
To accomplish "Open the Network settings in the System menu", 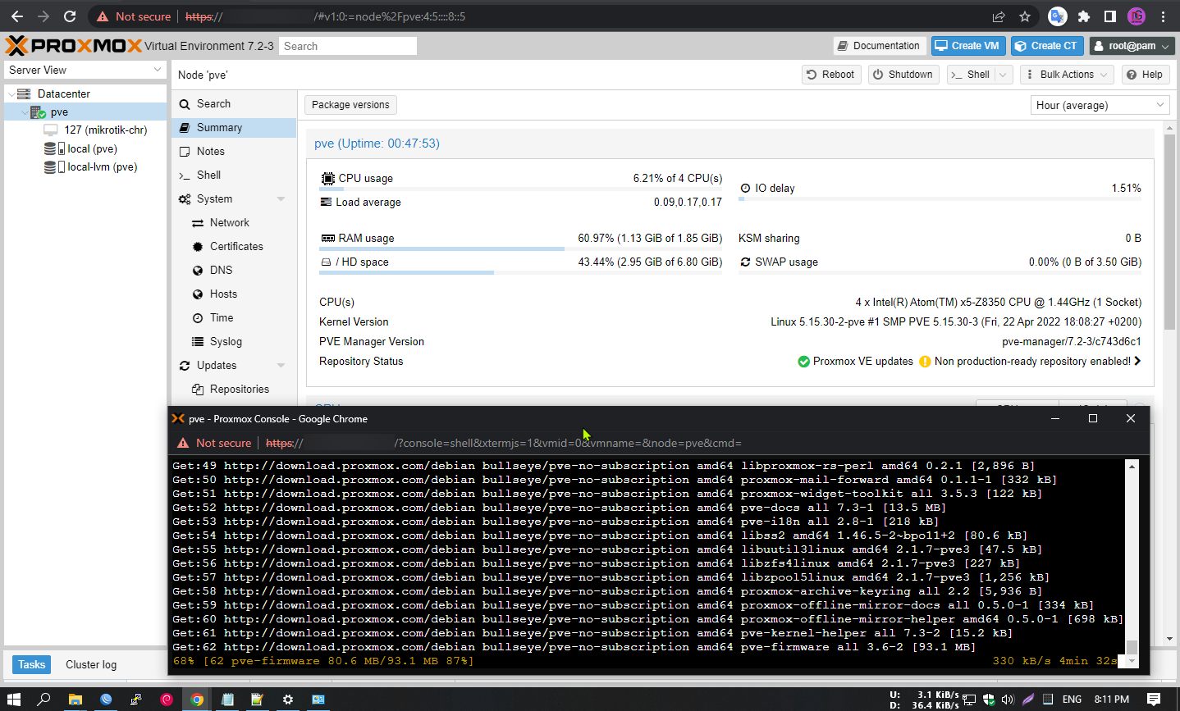I will pos(231,222).
